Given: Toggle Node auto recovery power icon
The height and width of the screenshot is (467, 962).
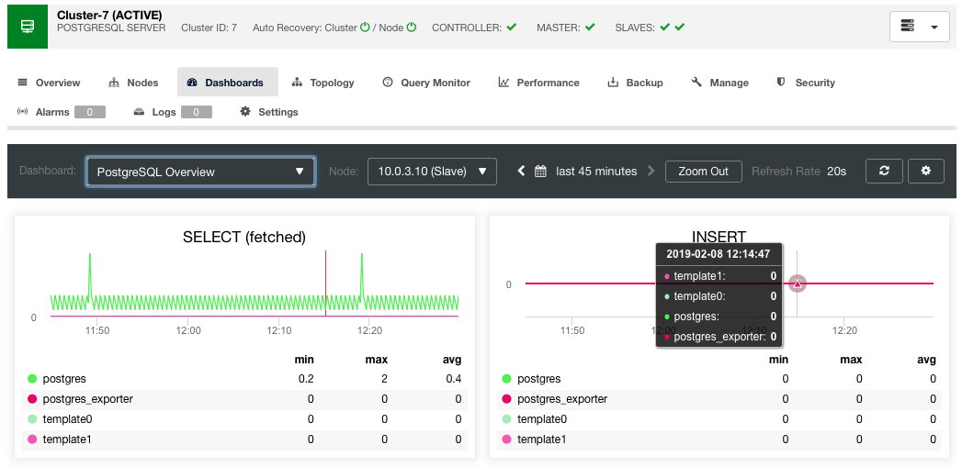Looking at the screenshot, I should tap(412, 28).
